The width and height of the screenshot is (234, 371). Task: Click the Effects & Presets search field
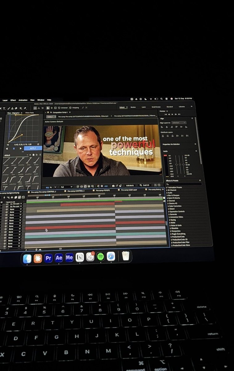184,184
